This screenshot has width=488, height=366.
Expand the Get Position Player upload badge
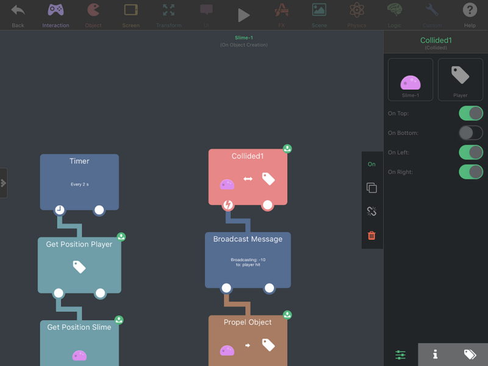click(121, 237)
